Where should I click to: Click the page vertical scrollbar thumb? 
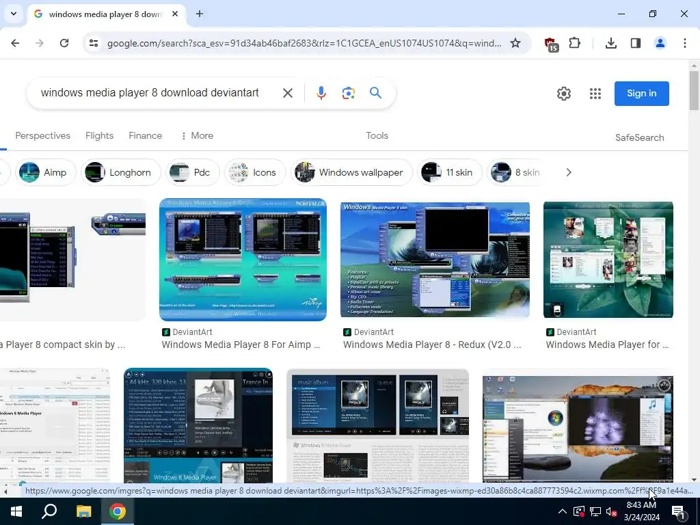pos(694,91)
